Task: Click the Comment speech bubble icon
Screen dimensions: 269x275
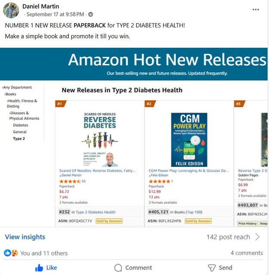Action: (x=118, y=268)
